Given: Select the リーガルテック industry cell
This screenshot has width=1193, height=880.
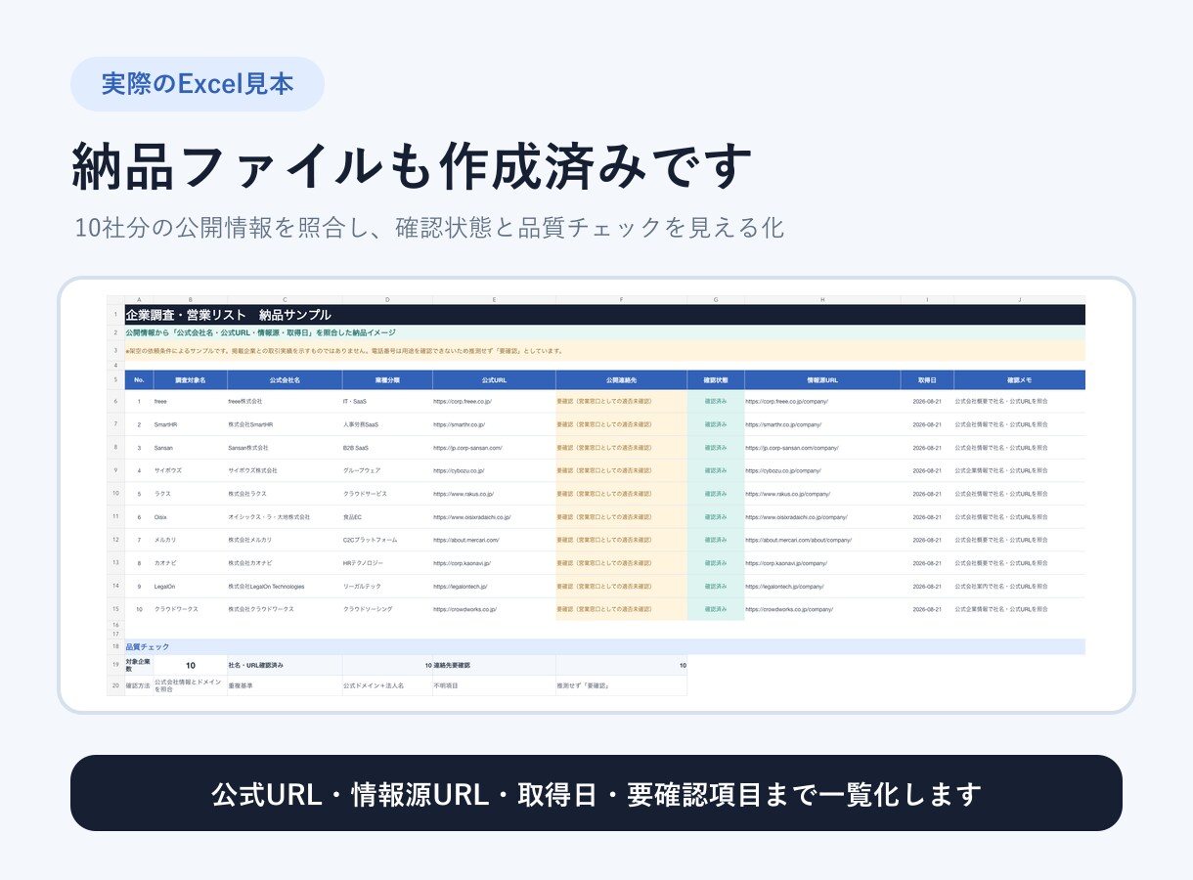Looking at the screenshot, I should (x=387, y=587).
